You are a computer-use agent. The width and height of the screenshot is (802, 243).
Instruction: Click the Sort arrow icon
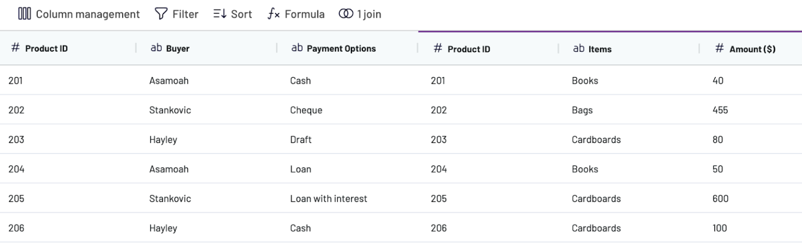click(x=219, y=14)
